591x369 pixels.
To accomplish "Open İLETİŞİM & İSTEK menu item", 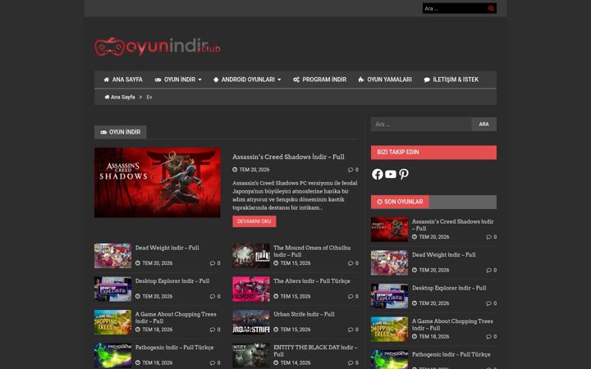I will click(x=451, y=80).
